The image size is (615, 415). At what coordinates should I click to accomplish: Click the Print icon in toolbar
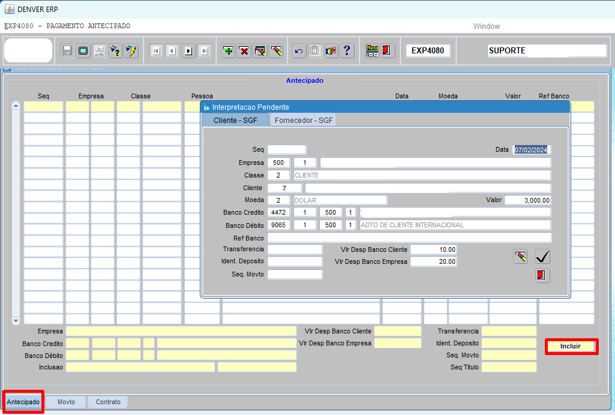click(99, 50)
